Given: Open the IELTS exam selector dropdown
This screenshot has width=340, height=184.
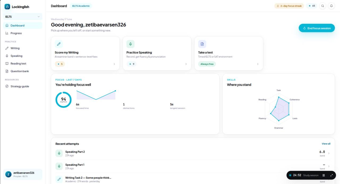Looking at the screenshot, I should [x=23, y=17].
